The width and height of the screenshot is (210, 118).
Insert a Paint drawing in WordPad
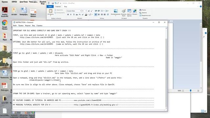124,11
